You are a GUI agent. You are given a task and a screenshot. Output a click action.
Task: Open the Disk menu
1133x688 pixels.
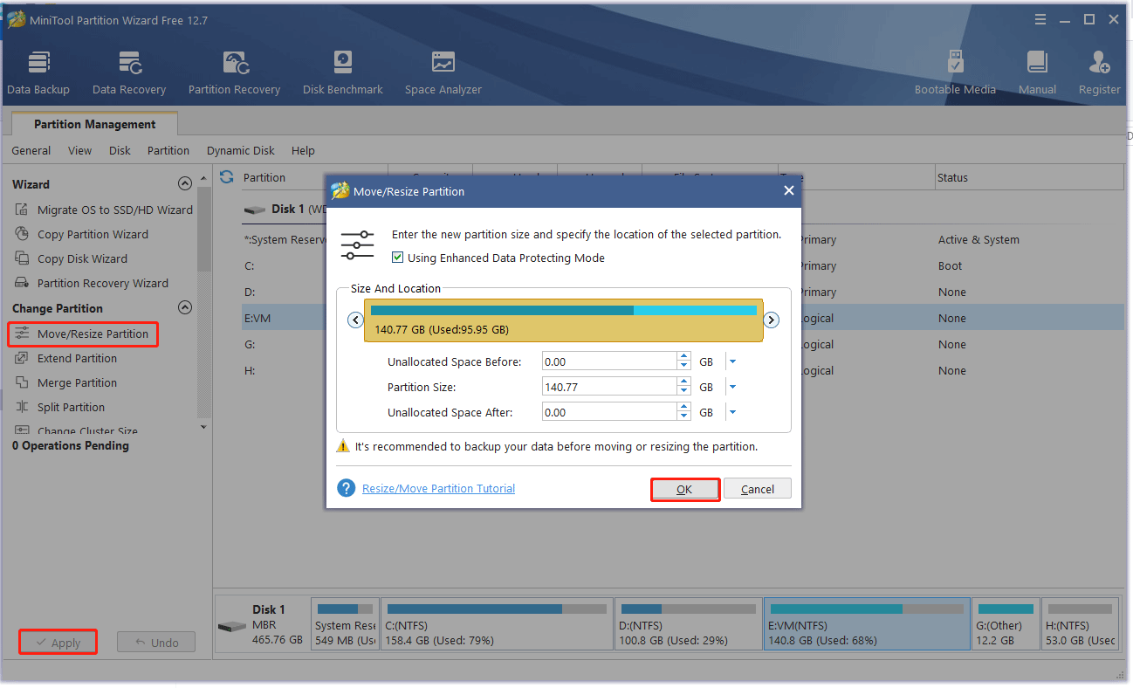click(120, 150)
